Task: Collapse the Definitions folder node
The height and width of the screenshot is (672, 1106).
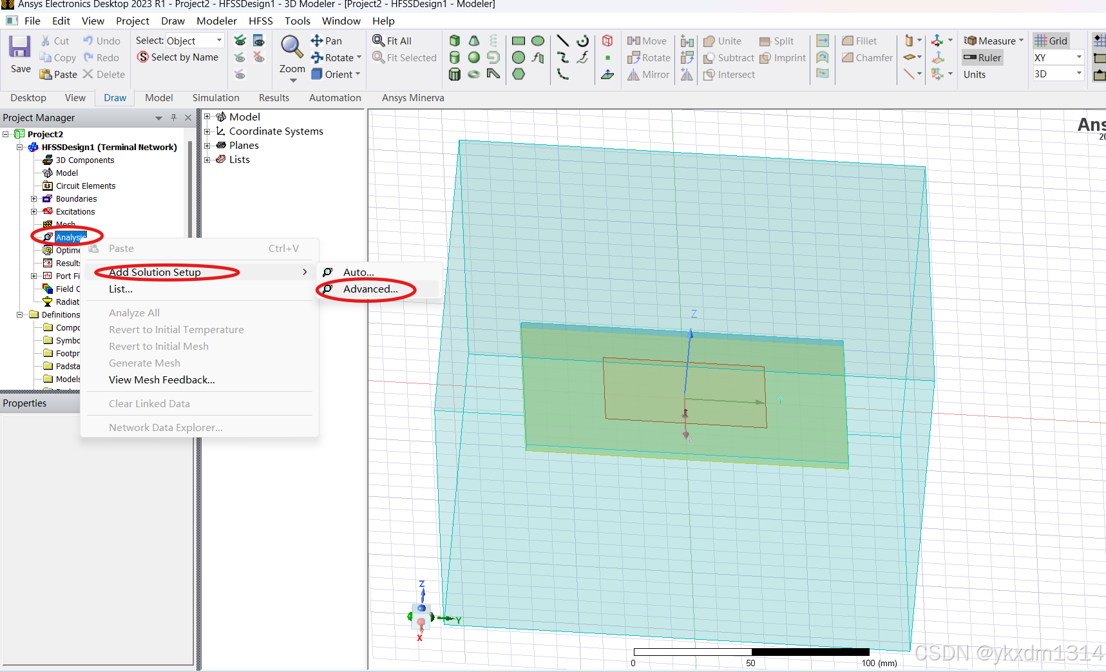Action: (20, 314)
